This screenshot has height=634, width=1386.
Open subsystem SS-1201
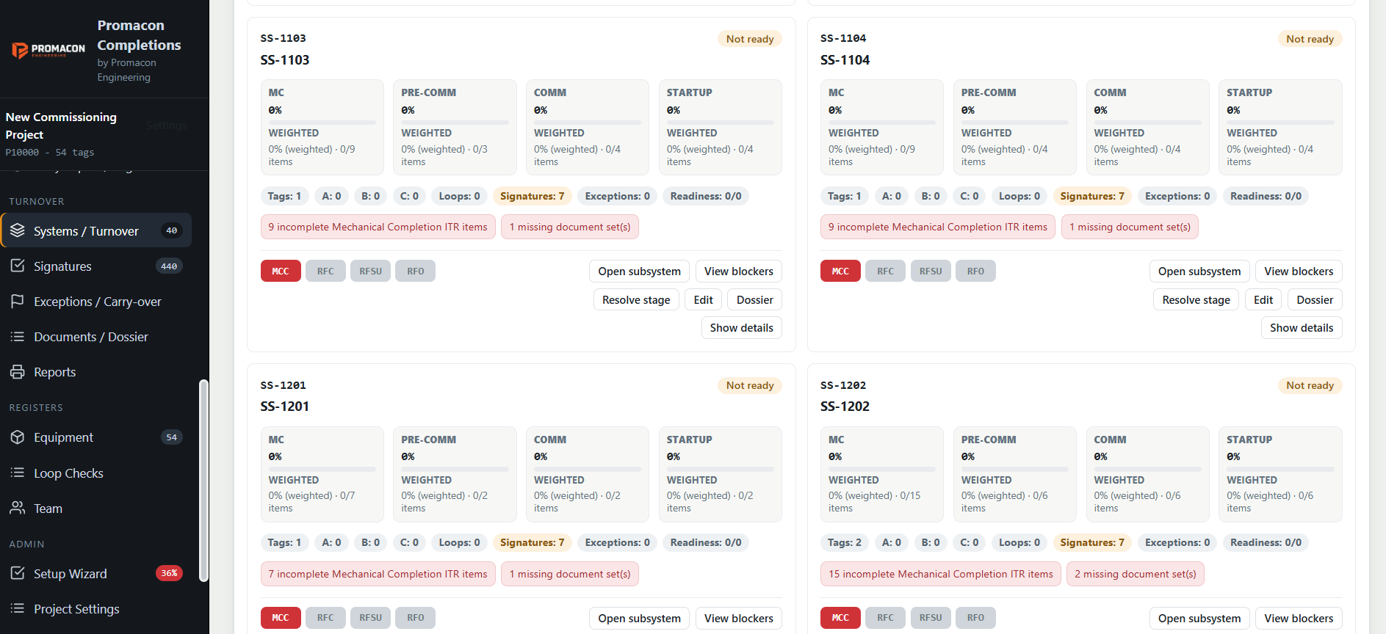(639, 618)
